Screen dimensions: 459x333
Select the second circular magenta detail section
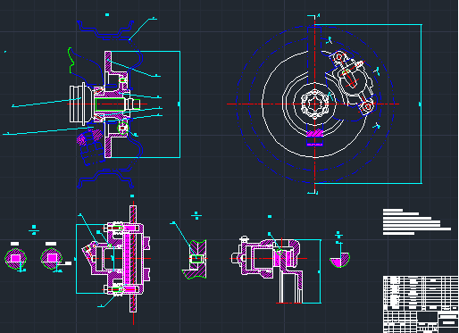[x=52, y=258]
